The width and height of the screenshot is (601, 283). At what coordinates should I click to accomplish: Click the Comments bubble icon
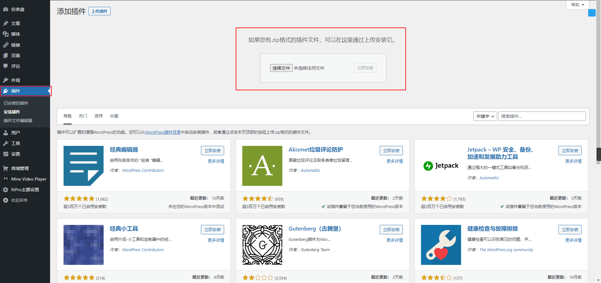click(x=6, y=66)
